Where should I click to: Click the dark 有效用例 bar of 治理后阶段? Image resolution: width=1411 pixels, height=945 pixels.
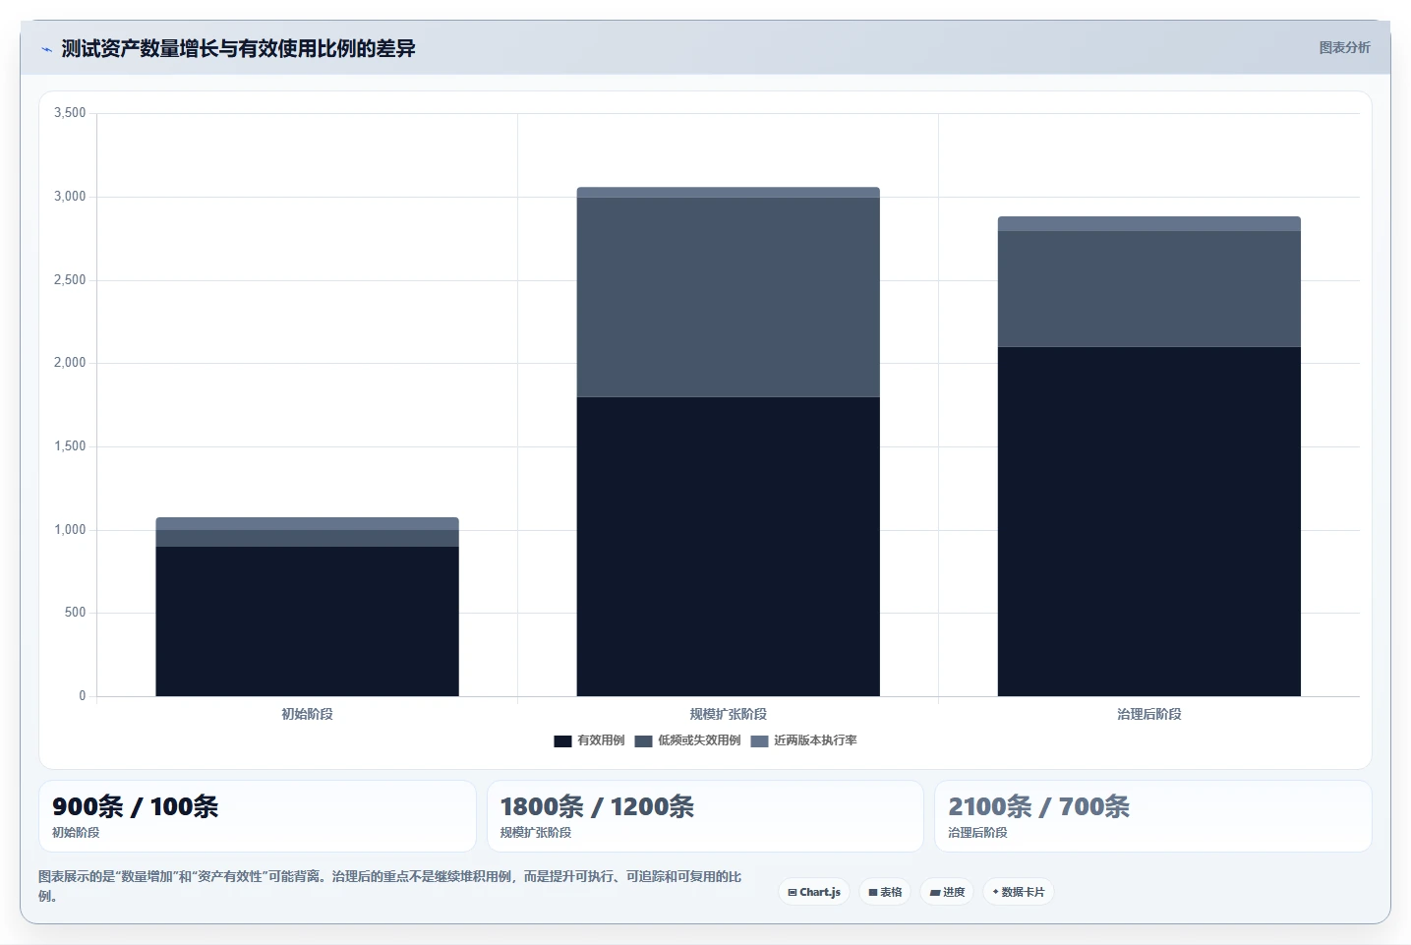pyautogui.click(x=1148, y=521)
